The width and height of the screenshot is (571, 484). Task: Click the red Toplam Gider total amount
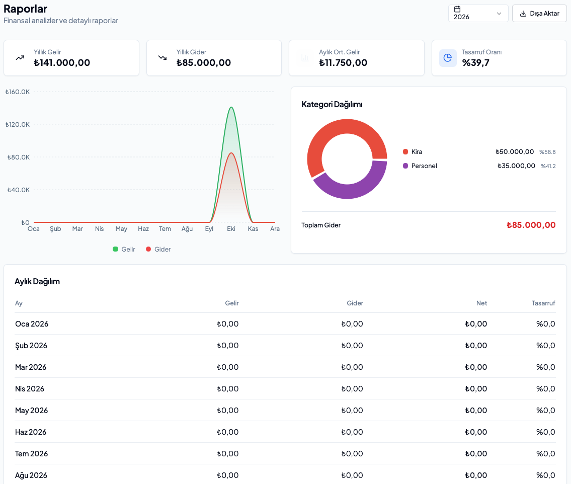(531, 225)
